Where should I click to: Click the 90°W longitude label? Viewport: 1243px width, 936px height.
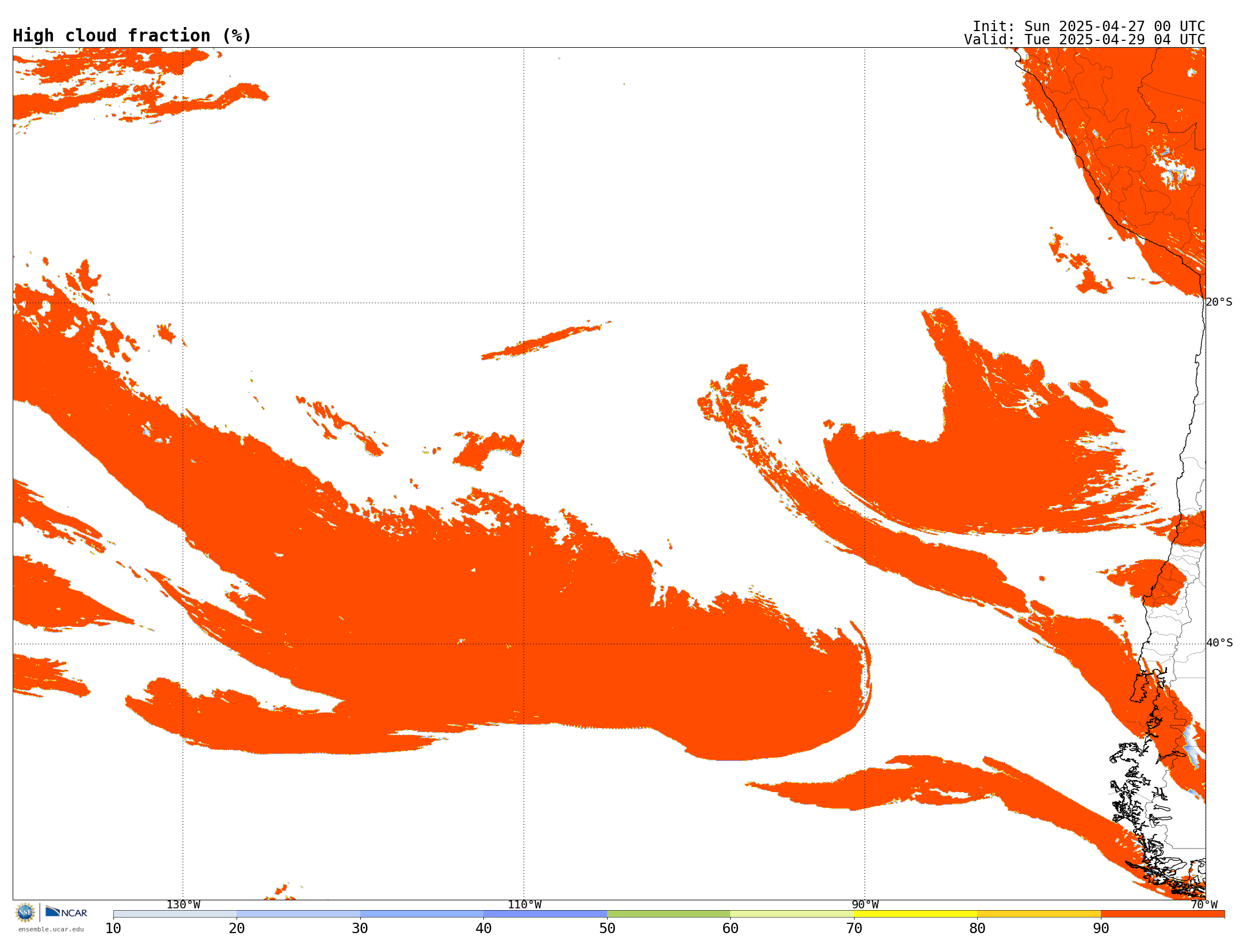tap(865, 905)
